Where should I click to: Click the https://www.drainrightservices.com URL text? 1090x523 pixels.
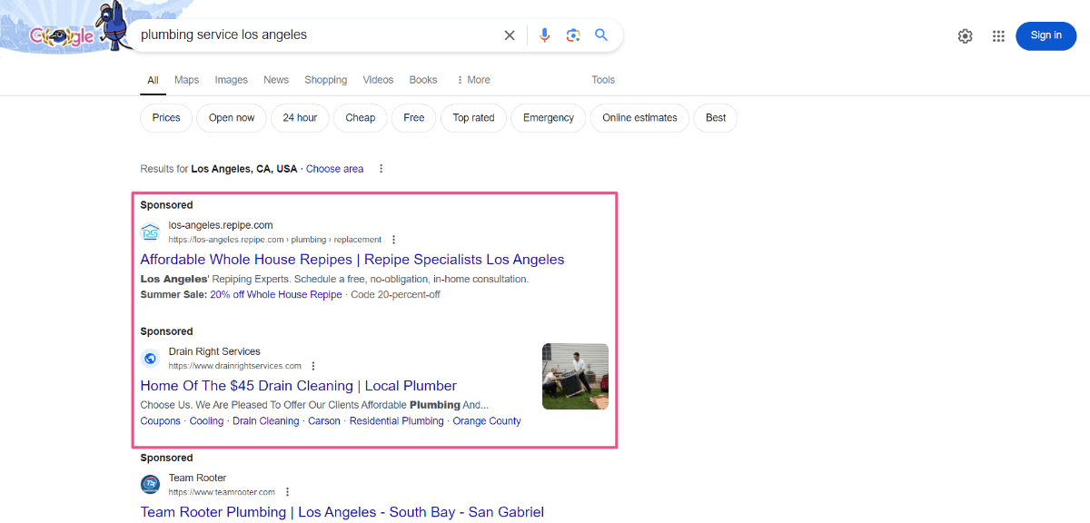[234, 366]
